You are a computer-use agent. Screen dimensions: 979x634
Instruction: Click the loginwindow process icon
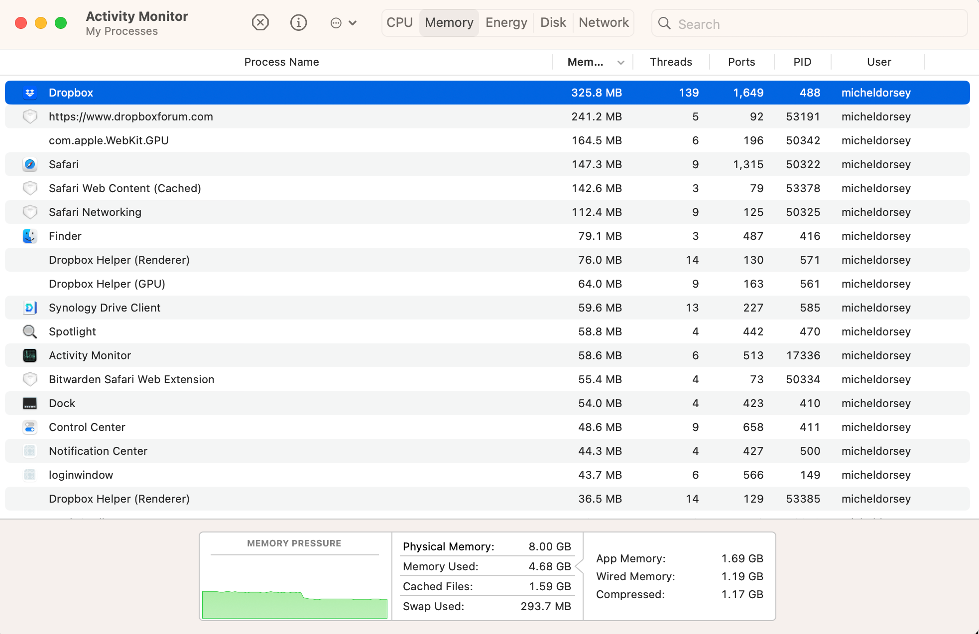click(30, 475)
